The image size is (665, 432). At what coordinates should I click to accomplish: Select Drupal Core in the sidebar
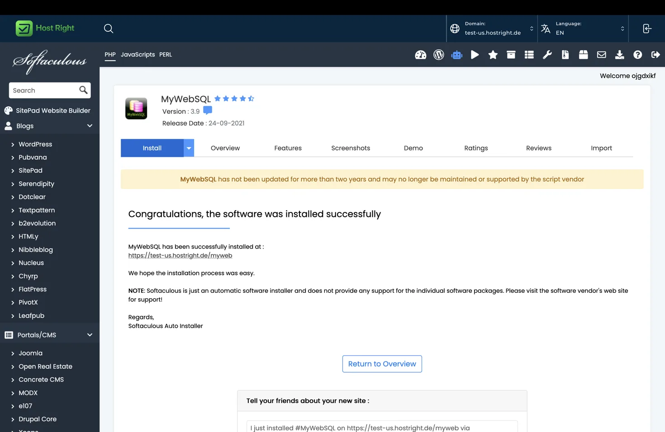[x=38, y=419]
